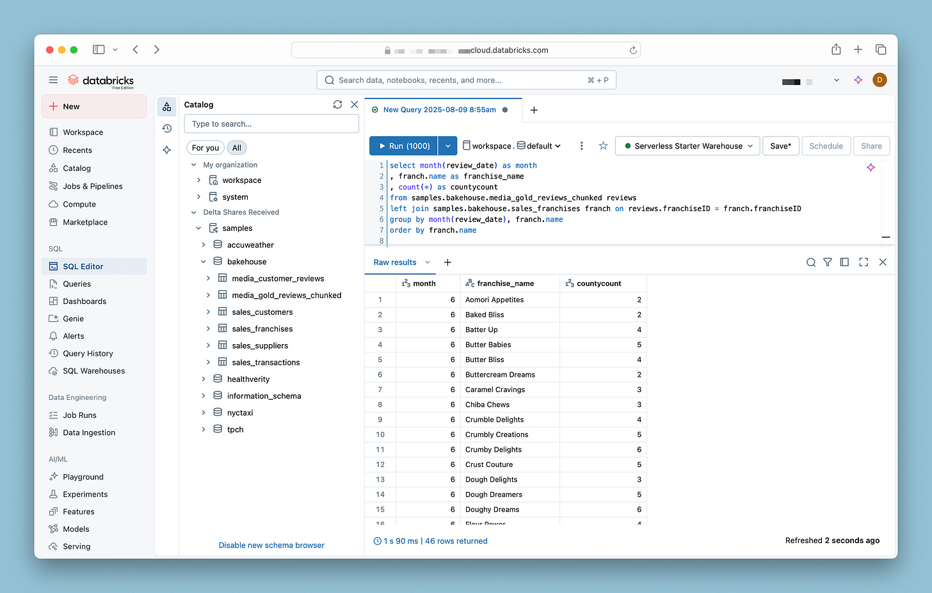Expand the nyctaxi schema
This screenshot has width=932, height=593.
pos(204,413)
